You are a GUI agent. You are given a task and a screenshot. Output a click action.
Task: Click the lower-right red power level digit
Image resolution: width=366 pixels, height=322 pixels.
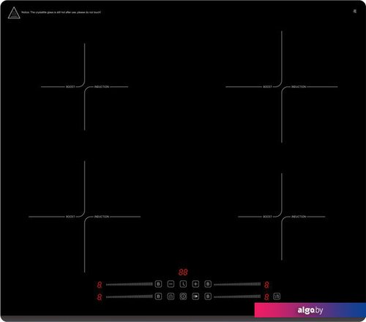[x=266, y=297]
